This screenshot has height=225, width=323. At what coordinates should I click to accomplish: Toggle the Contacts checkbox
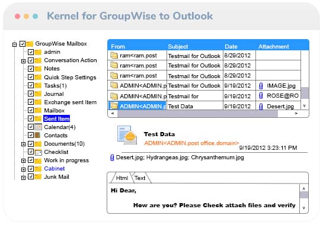[x=31, y=135]
